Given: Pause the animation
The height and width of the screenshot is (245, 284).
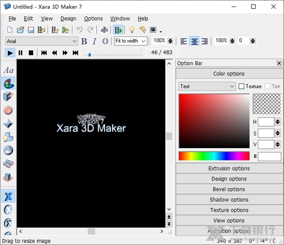Looking at the screenshot, I should [20, 53].
